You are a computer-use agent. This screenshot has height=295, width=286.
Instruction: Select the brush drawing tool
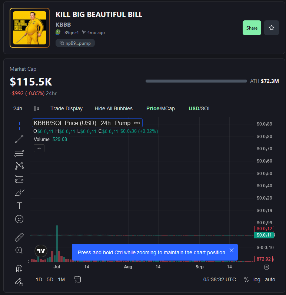tap(19, 192)
